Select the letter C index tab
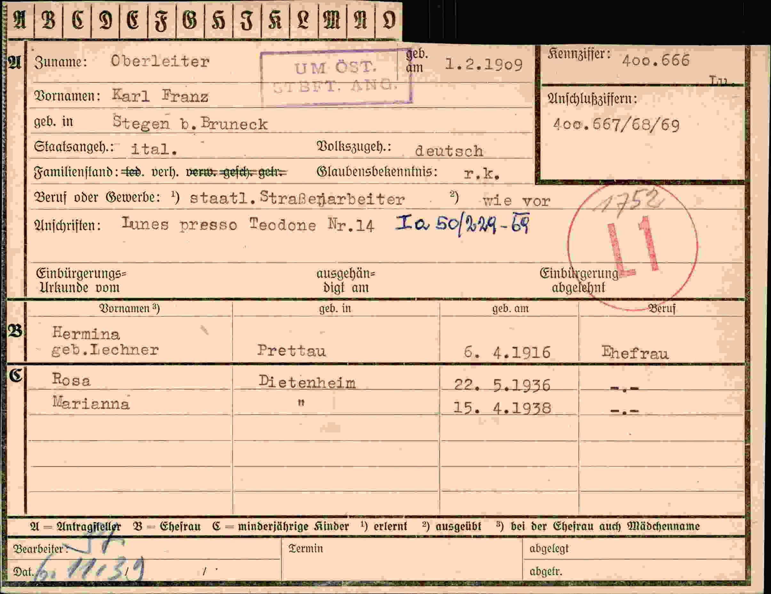Screen dimensions: 771x594 pyautogui.click(x=77, y=20)
